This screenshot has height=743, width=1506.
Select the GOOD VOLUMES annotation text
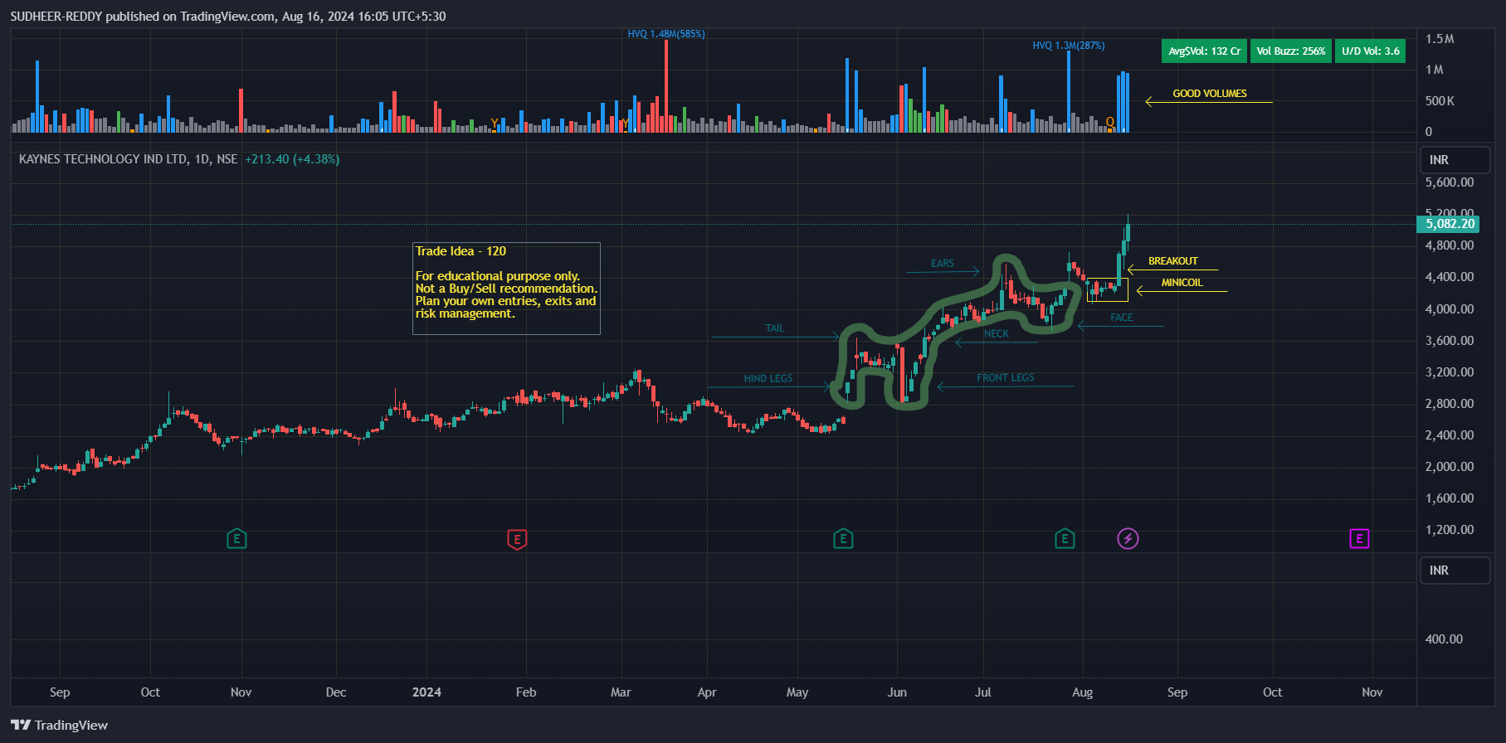[1209, 94]
